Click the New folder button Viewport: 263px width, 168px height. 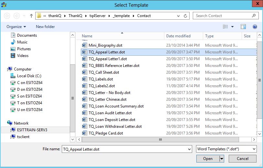tap(45, 27)
